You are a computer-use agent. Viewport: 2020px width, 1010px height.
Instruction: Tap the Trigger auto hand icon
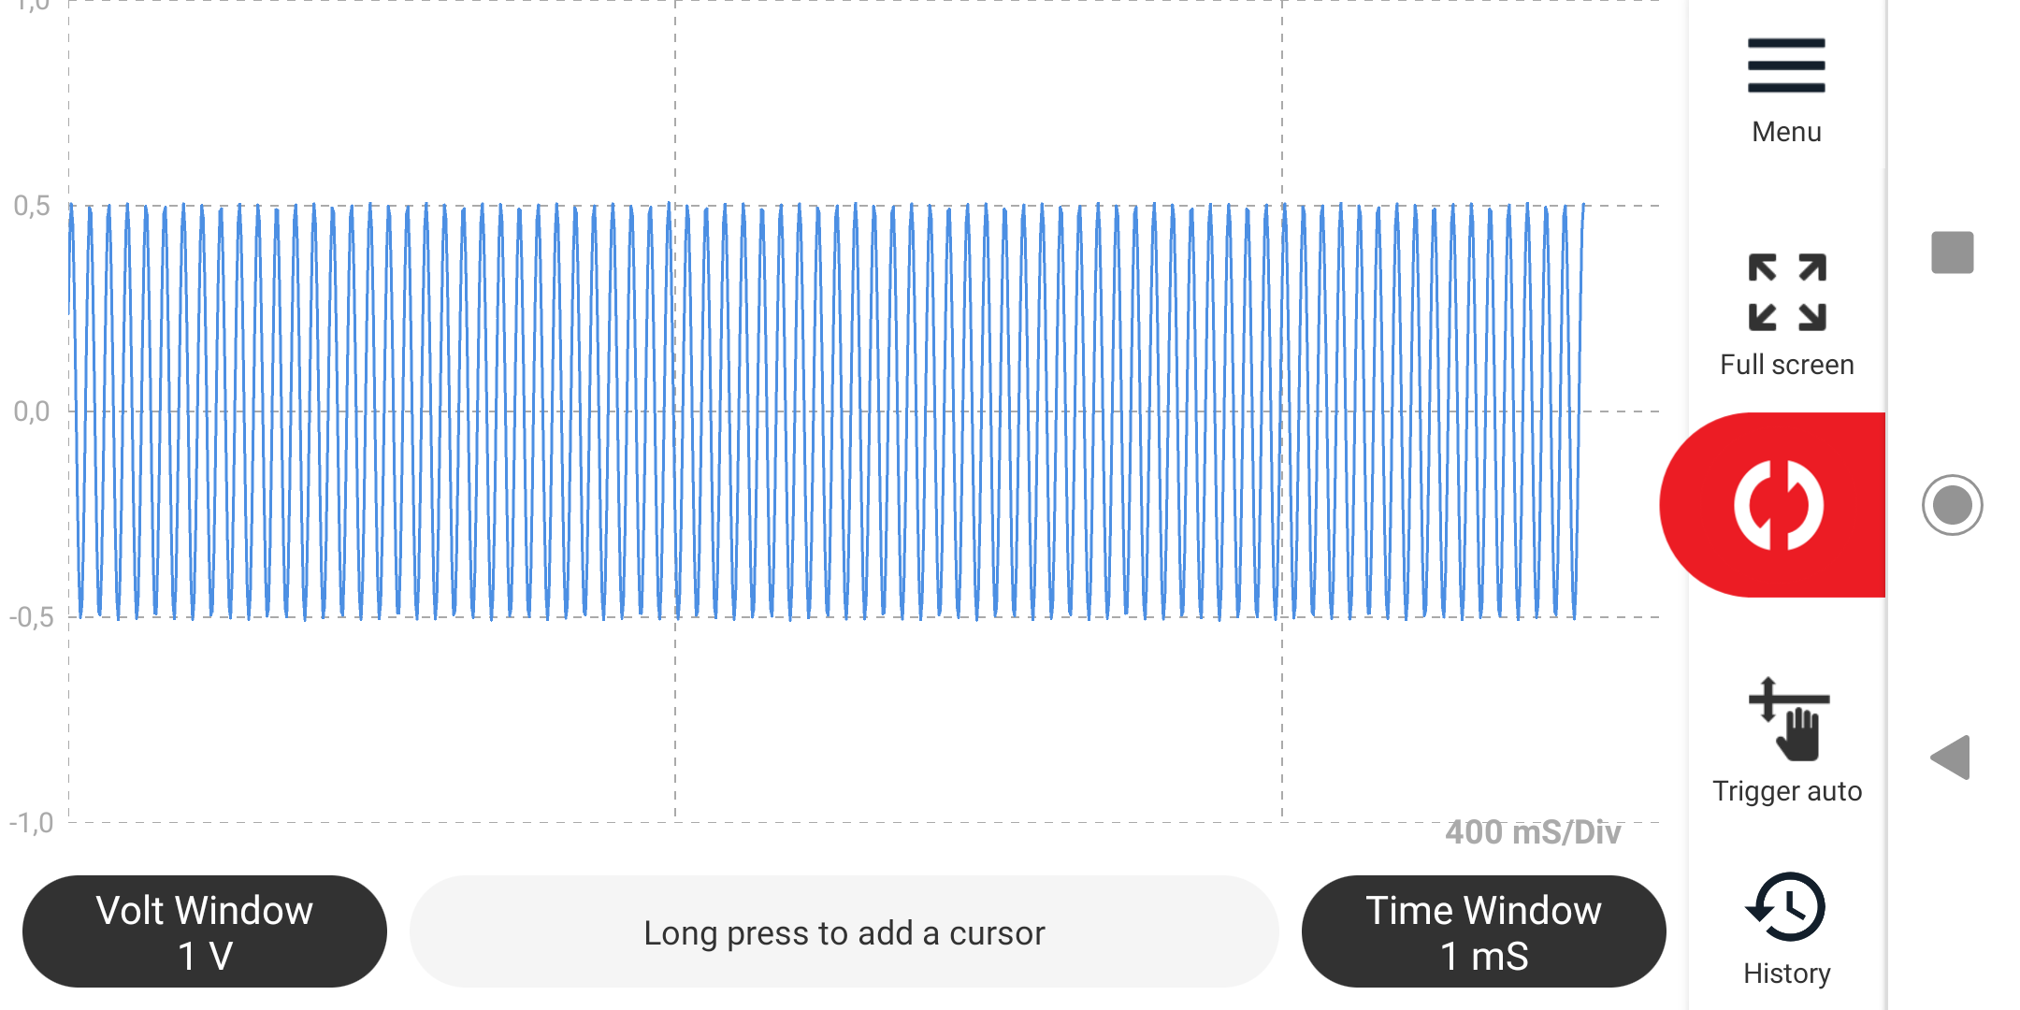pyautogui.click(x=1788, y=719)
